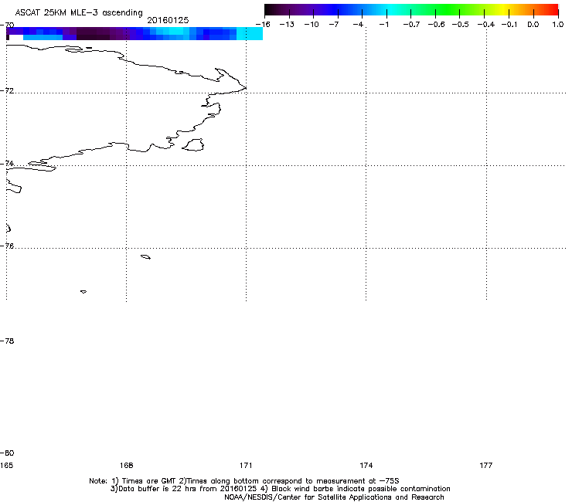Click 'Black wind barbs indicate possible contamination' note

click(x=360, y=489)
